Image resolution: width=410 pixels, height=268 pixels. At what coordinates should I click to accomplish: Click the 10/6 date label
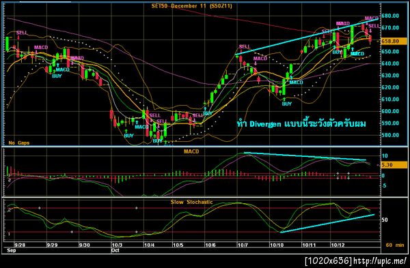(210, 245)
